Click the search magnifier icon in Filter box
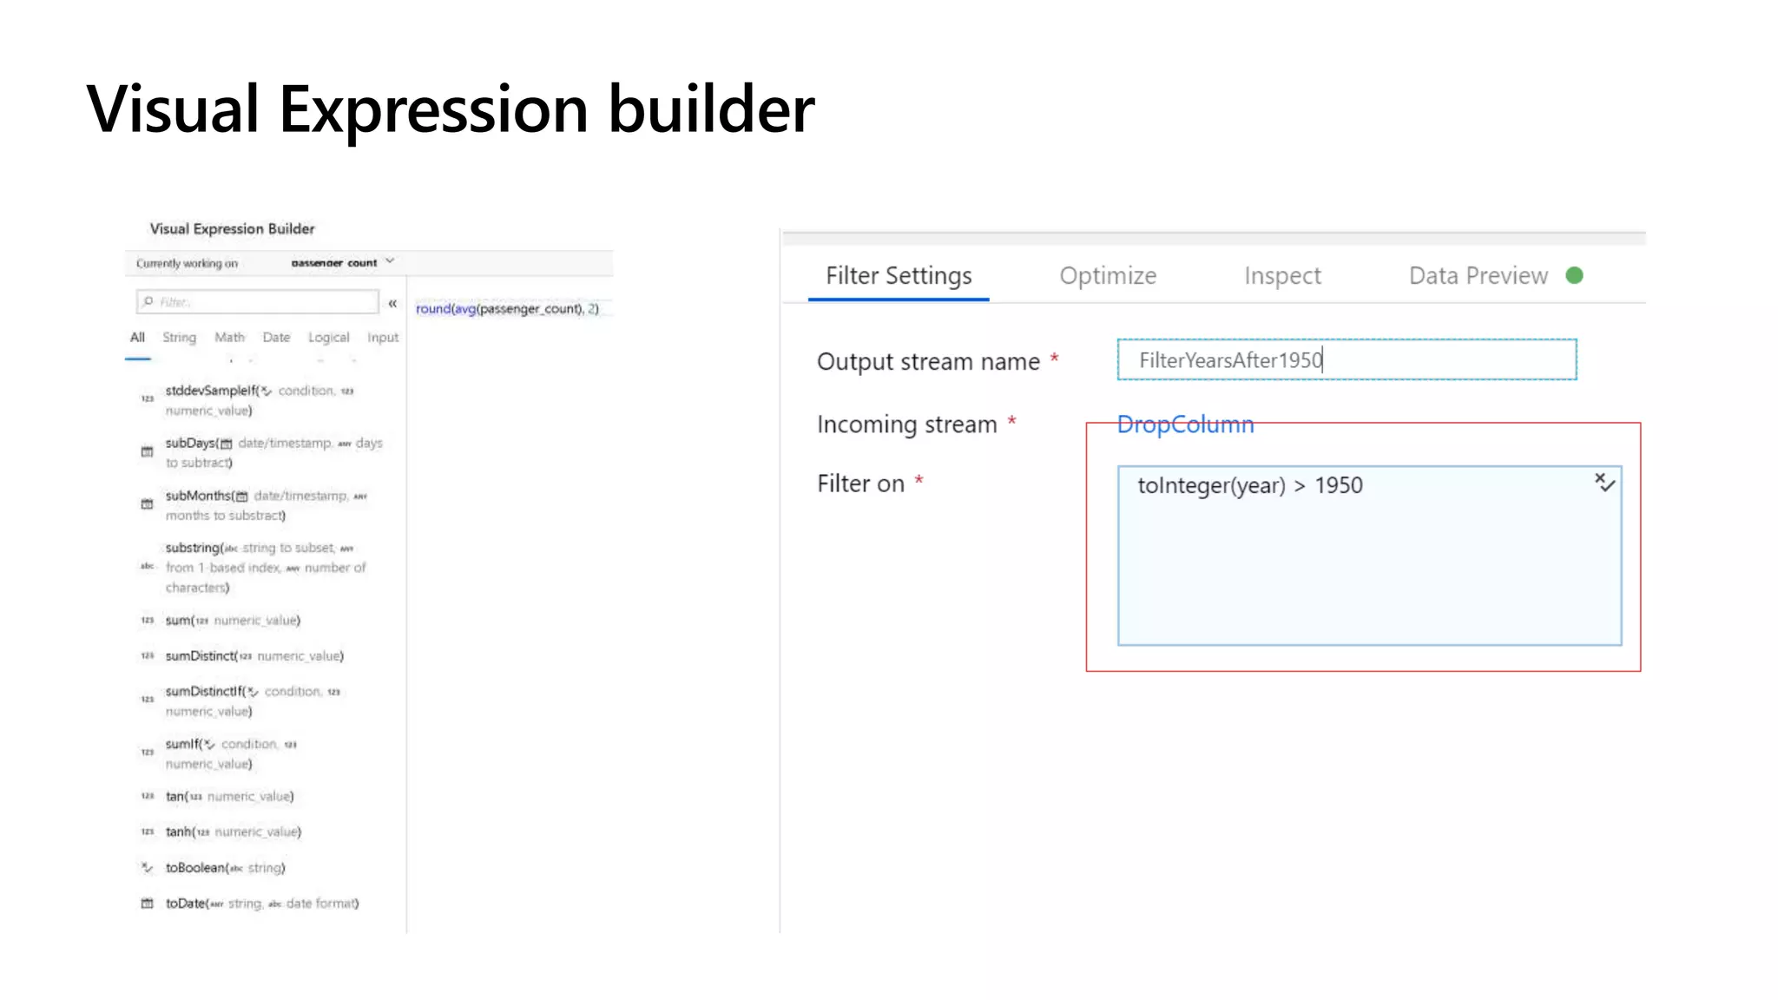This screenshot has height=1000, width=1778. [x=148, y=301]
